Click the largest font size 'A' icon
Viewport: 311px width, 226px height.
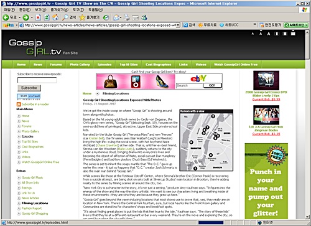pos(269,34)
